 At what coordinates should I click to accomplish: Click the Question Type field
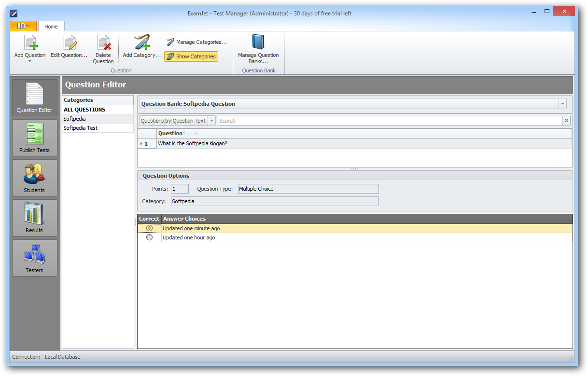click(308, 189)
